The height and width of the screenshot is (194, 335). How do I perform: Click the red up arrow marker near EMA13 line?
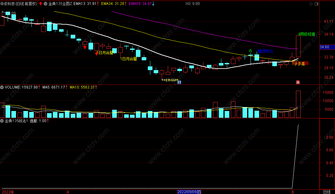pyautogui.click(x=85, y=47)
